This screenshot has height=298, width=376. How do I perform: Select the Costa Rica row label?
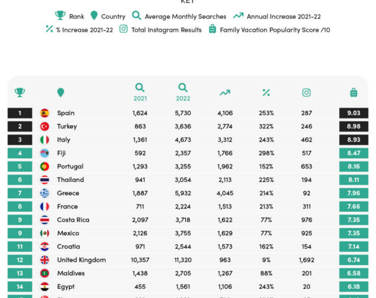pyautogui.click(x=73, y=220)
